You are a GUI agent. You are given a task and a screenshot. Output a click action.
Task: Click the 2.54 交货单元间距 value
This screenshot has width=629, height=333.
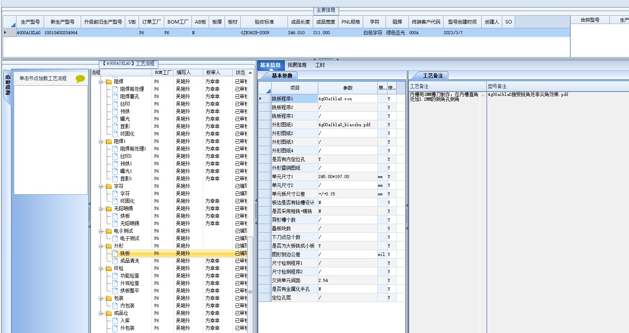(347, 281)
